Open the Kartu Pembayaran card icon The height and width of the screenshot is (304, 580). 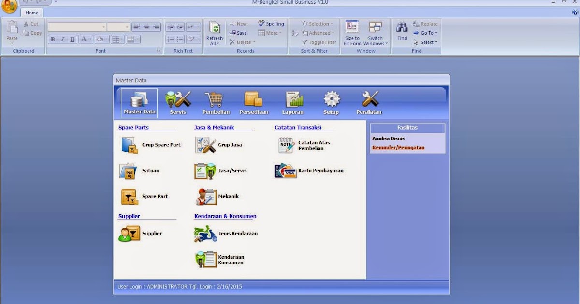coord(286,171)
